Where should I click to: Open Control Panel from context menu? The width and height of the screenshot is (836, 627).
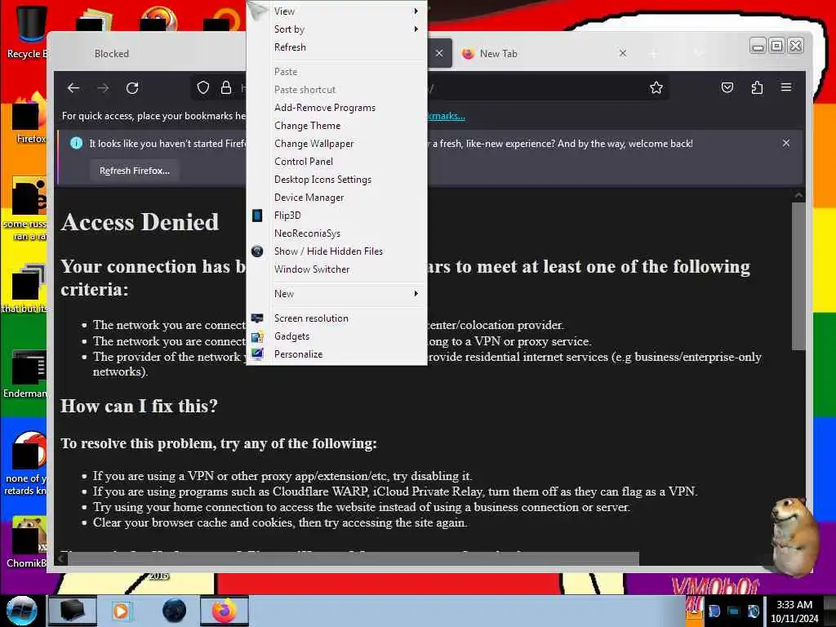coord(337,162)
